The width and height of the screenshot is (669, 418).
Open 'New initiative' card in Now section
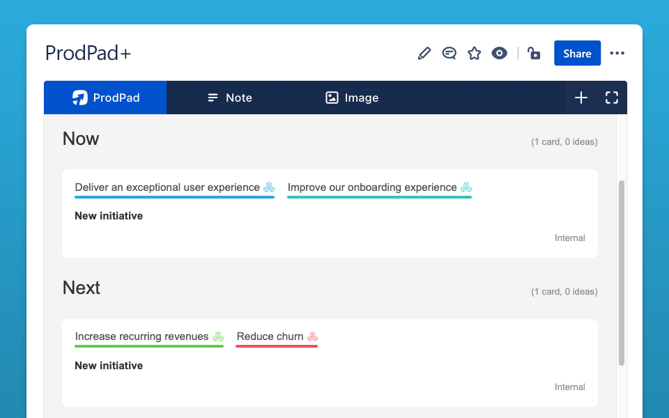(x=109, y=216)
